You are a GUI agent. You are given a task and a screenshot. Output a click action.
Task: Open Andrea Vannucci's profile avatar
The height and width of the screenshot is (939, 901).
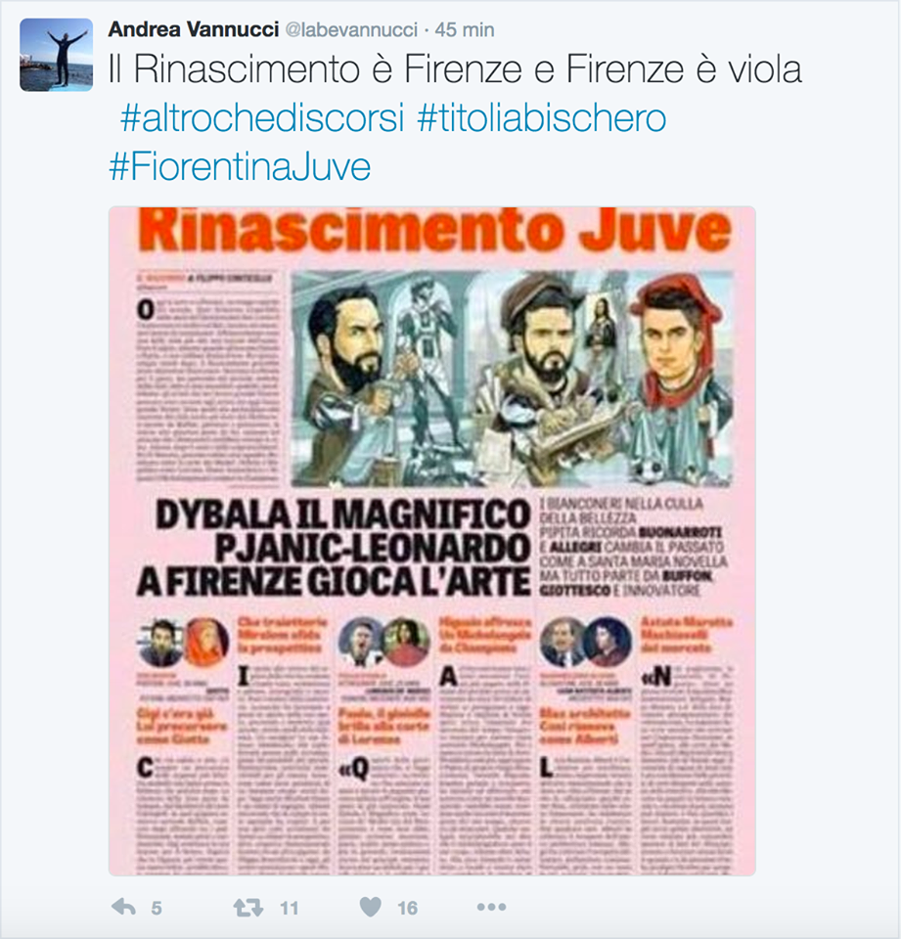tap(57, 55)
